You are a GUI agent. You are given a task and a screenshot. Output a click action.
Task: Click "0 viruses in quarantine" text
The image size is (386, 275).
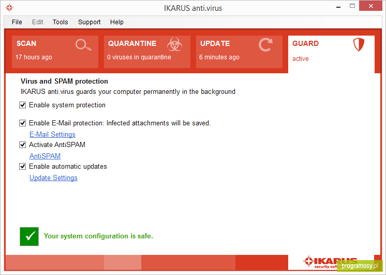139,57
